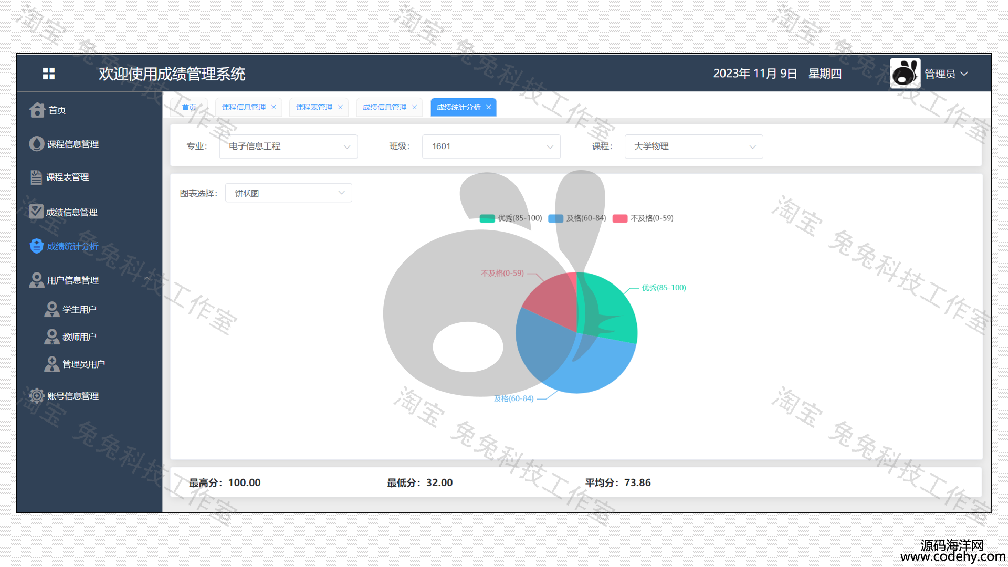Close the 课程信息管理 tab
Viewport: 1008px width, 567px height.
click(x=274, y=107)
